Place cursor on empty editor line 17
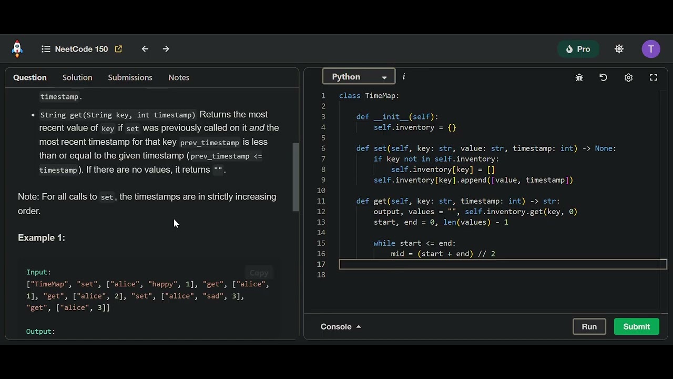Image resolution: width=673 pixels, height=379 pixels. [503, 264]
